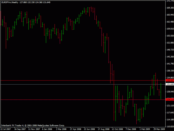Click the 155.550 price scale value
The height and width of the screenshot is (131, 174).
pyautogui.click(x=170, y=36)
